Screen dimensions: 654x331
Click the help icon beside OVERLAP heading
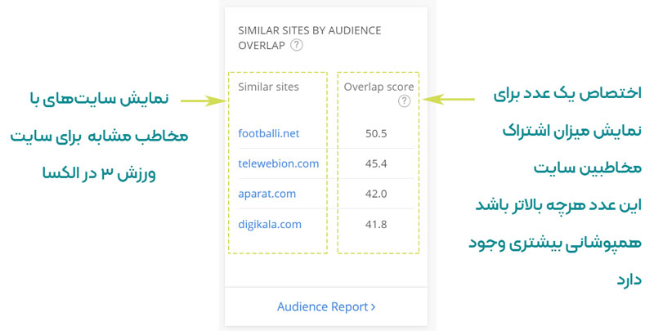click(x=296, y=45)
